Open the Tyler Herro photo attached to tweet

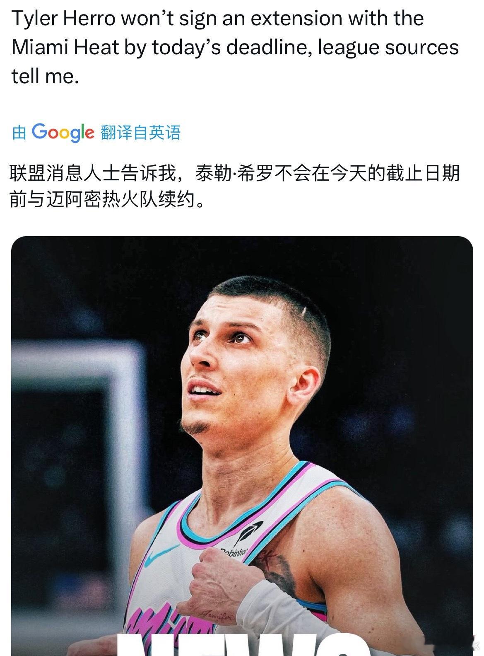242,446
